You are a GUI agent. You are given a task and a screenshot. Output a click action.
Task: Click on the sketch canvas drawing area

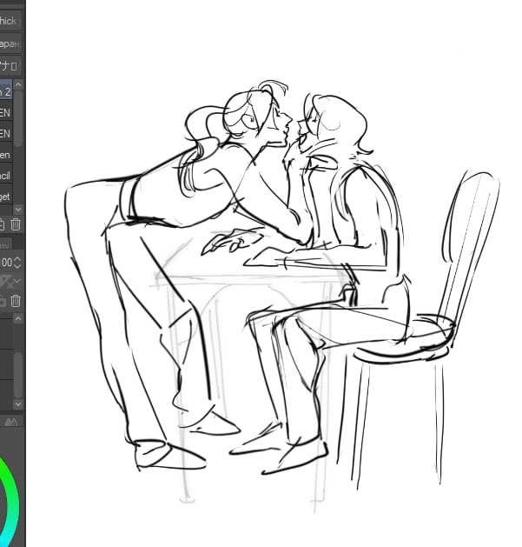tap(274, 273)
